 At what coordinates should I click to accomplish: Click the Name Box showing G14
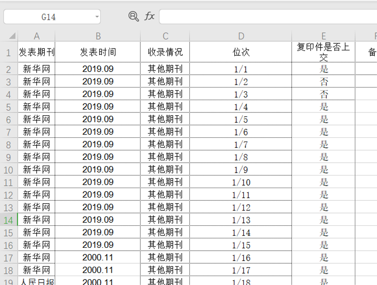click(x=52, y=17)
